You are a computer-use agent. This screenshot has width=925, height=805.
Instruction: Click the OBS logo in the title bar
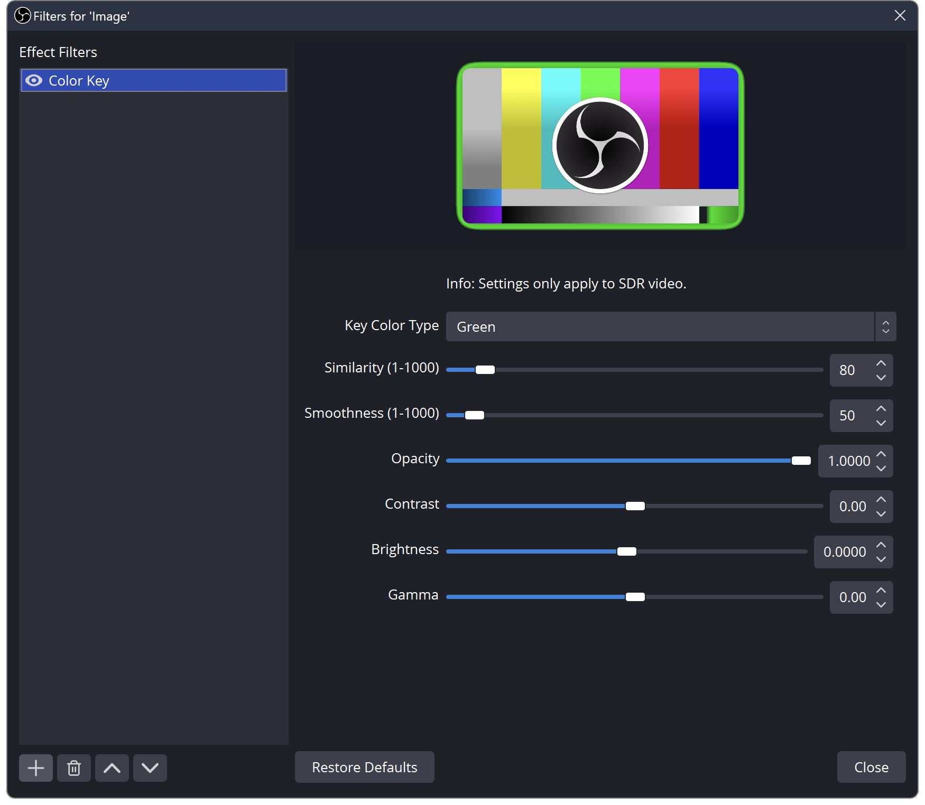pos(22,16)
